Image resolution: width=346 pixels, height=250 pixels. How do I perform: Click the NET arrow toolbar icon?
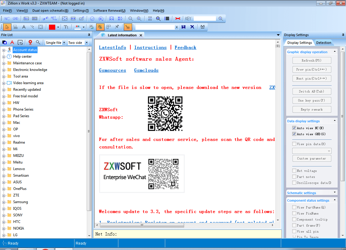click(54, 19)
